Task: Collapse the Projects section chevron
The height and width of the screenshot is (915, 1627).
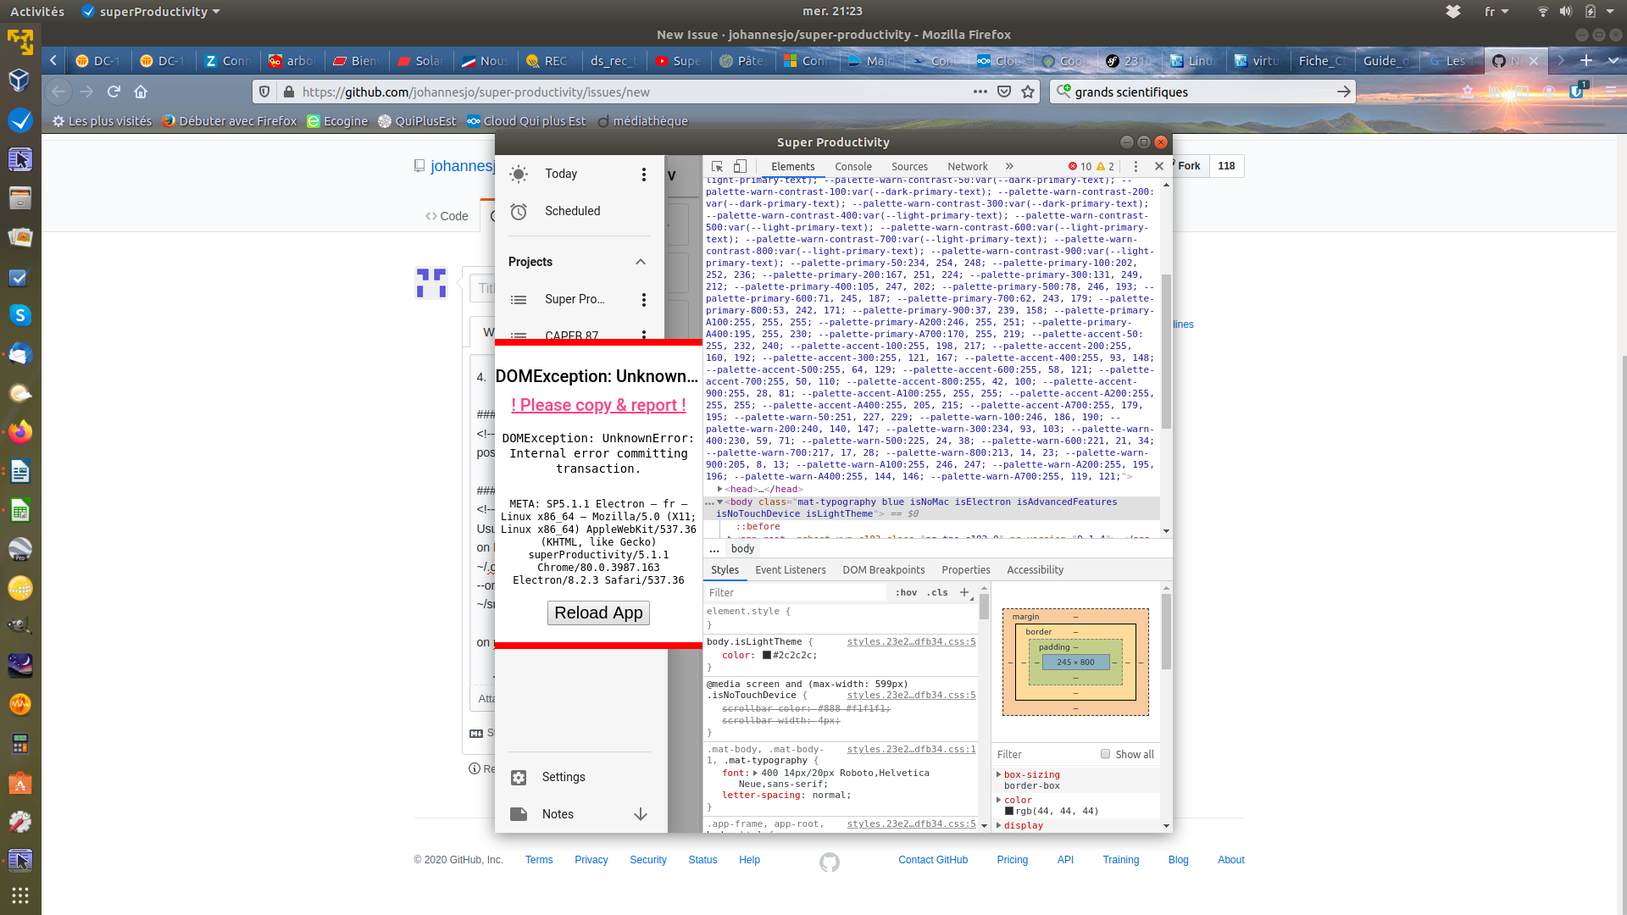Action: 640,262
